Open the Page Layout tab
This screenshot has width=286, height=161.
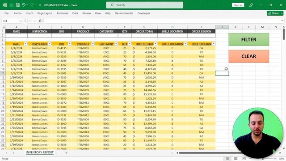tap(45, 13)
